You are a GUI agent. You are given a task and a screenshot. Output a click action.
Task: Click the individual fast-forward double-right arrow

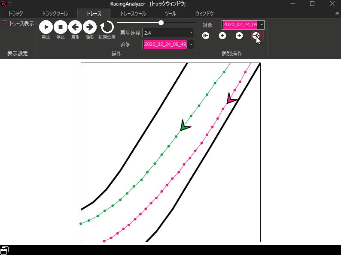[256, 36]
